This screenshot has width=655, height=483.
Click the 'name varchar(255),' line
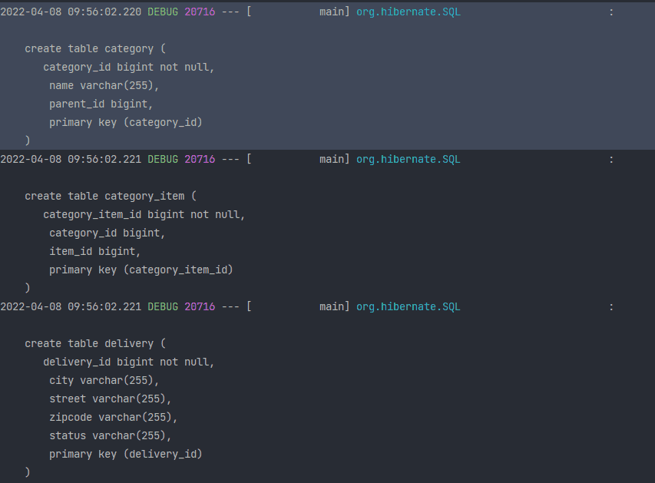(104, 86)
